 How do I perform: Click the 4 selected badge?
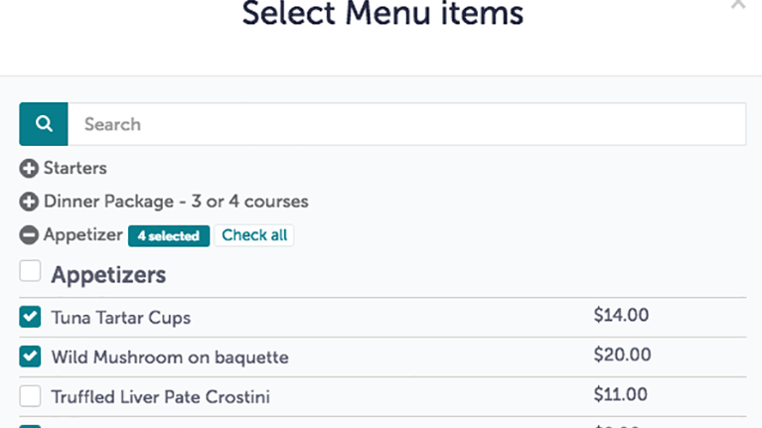click(x=169, y=236)
